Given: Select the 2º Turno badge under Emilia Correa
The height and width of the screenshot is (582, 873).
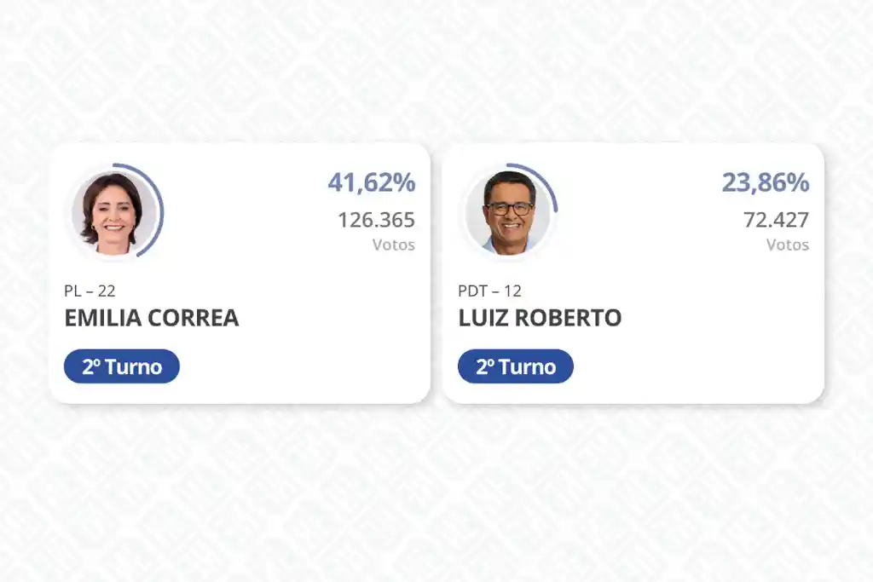Looking at the screenshot, I should tap(122, 366).
